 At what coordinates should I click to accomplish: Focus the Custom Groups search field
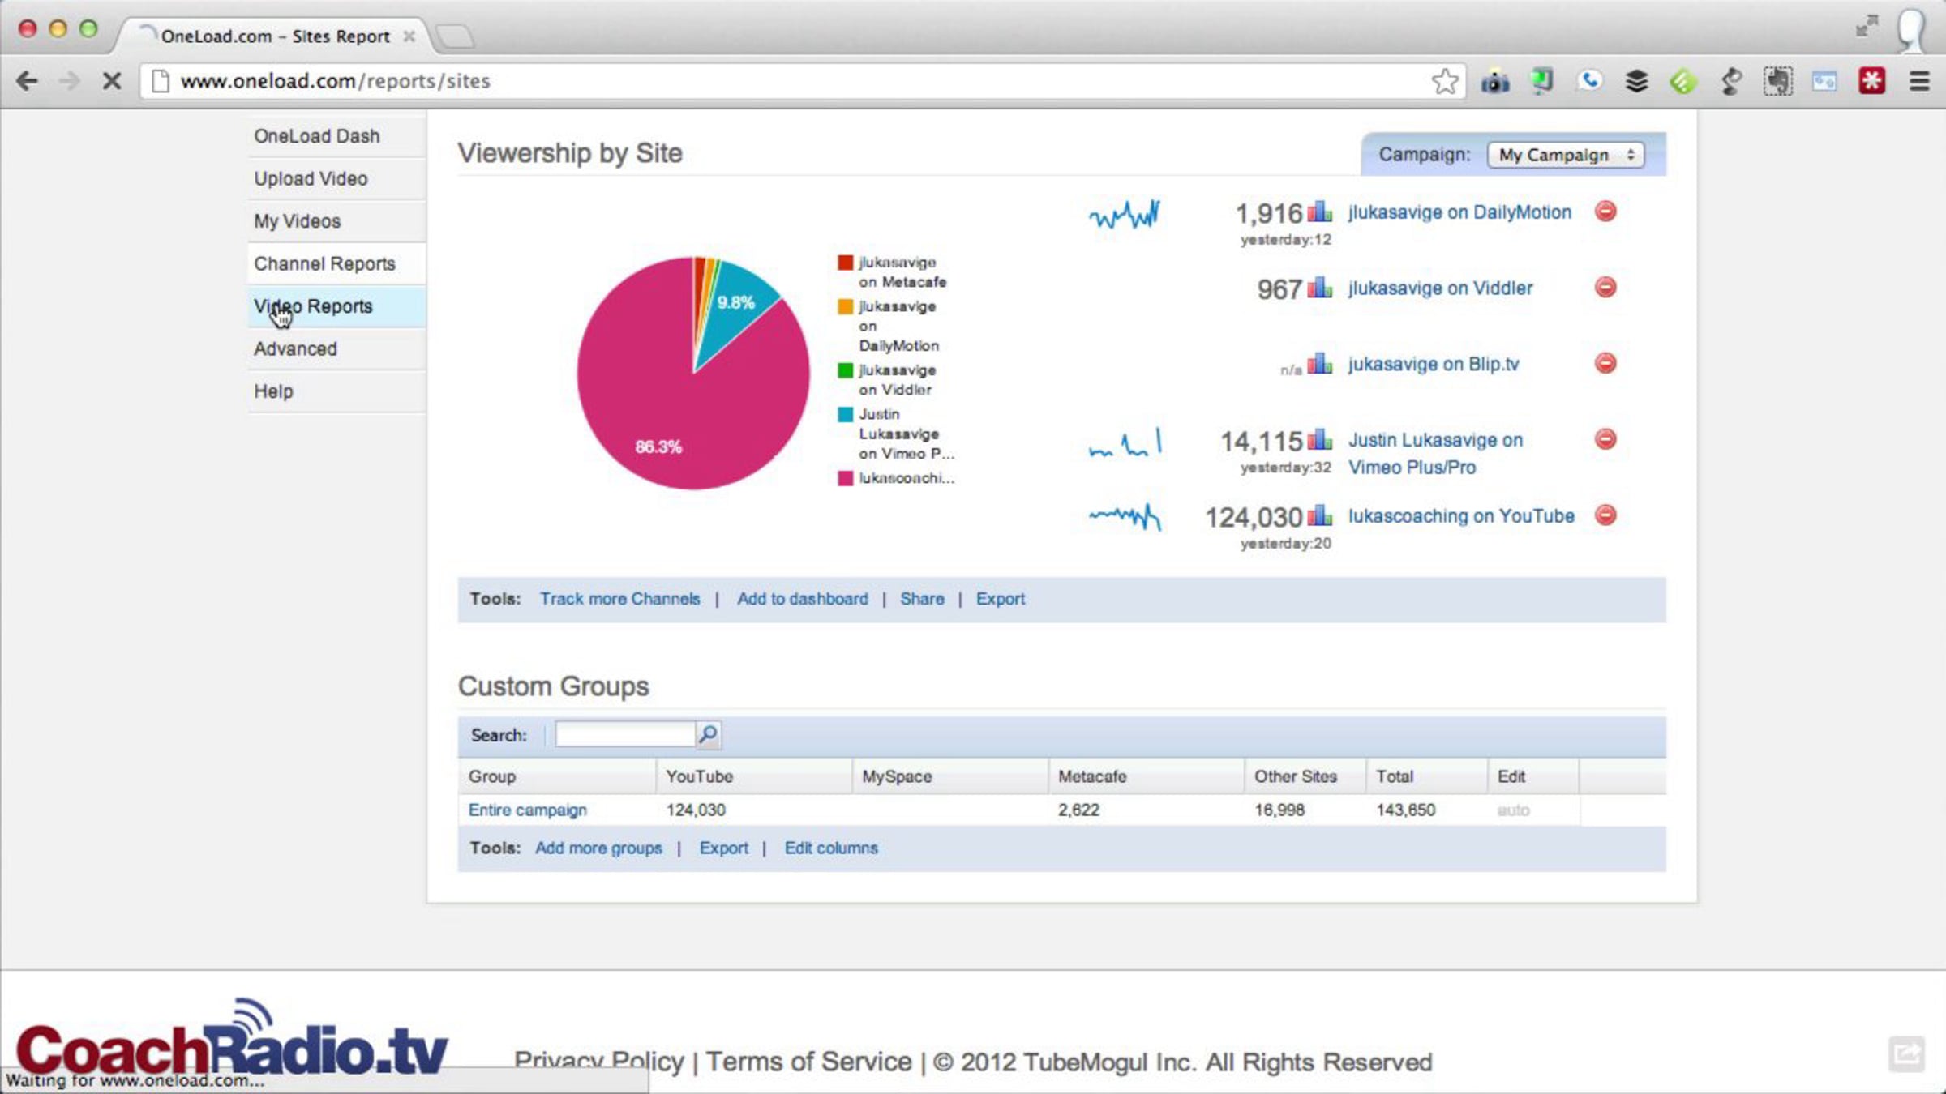pos(624,734)
